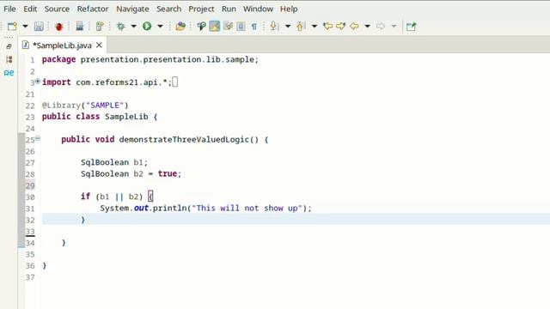Click the SampleLib class name on line 23

click(x=126, y=117)
